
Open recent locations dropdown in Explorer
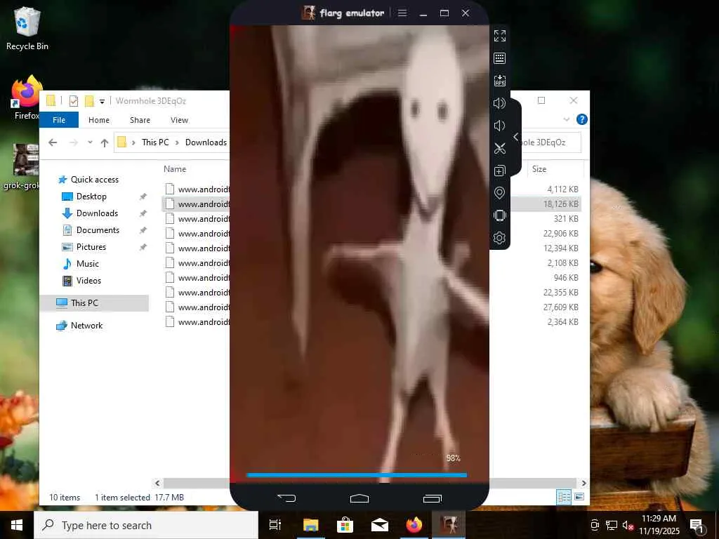coord(90,142)
